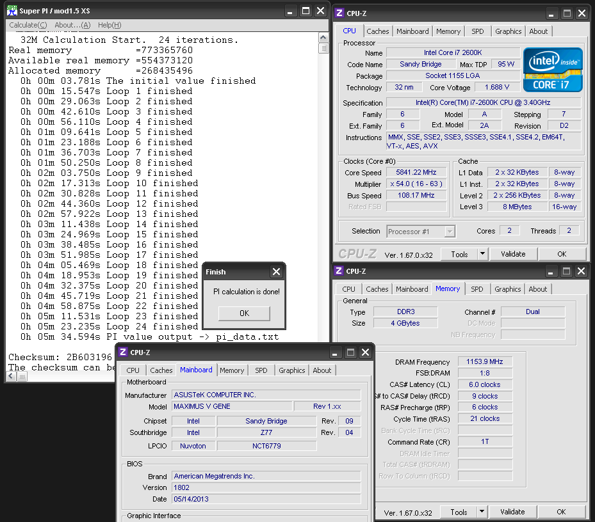This screenshot has height=522, width=595.
Task: Click OK button in CPU-Z Memory window
Action: tap(561, 512)
